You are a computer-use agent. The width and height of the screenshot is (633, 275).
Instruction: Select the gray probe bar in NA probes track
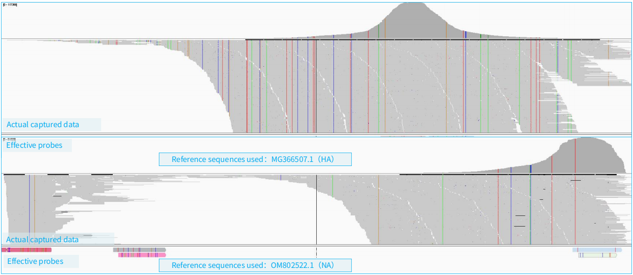coord(139,249)
